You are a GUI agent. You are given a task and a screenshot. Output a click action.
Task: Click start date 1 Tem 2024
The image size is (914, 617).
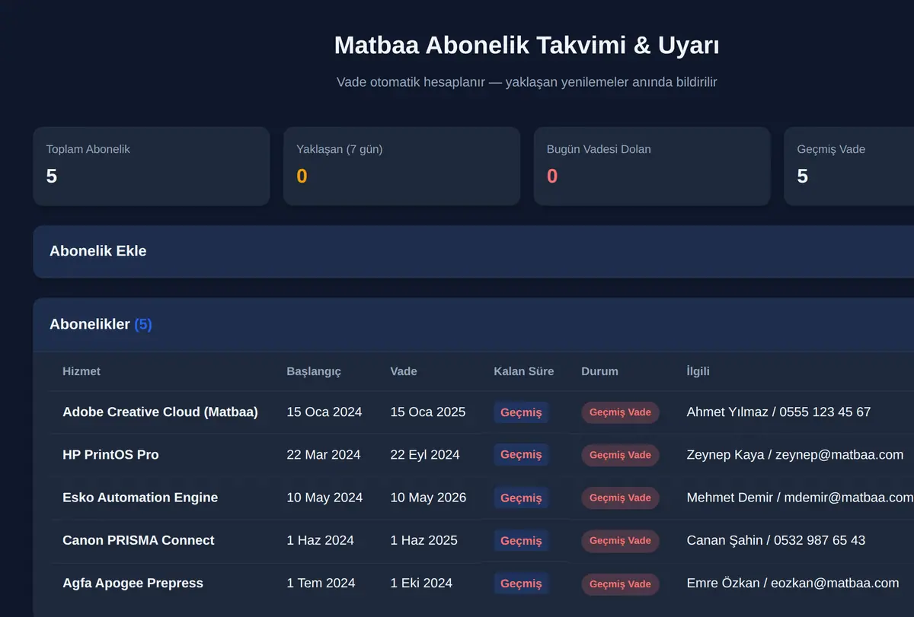[321, 584]
